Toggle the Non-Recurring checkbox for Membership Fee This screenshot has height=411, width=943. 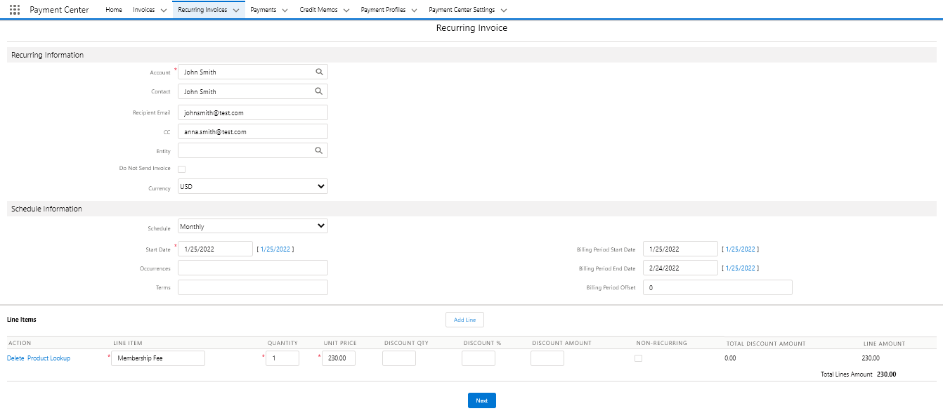click(638, 358)
